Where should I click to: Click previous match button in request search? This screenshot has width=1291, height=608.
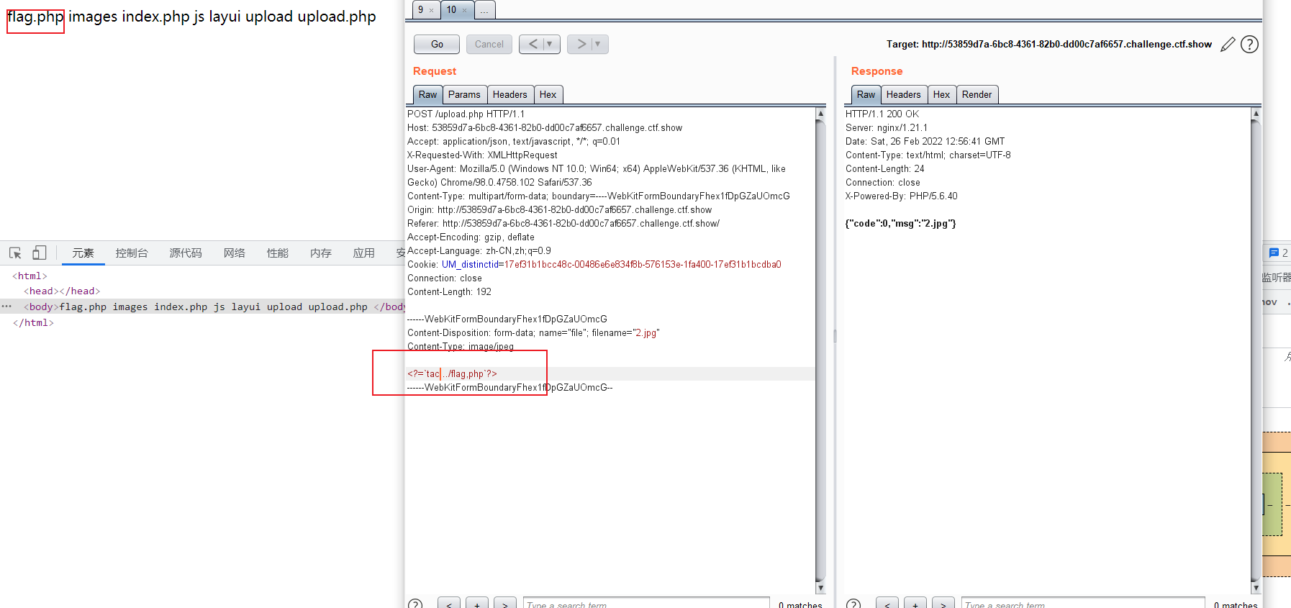click(449, 604)
